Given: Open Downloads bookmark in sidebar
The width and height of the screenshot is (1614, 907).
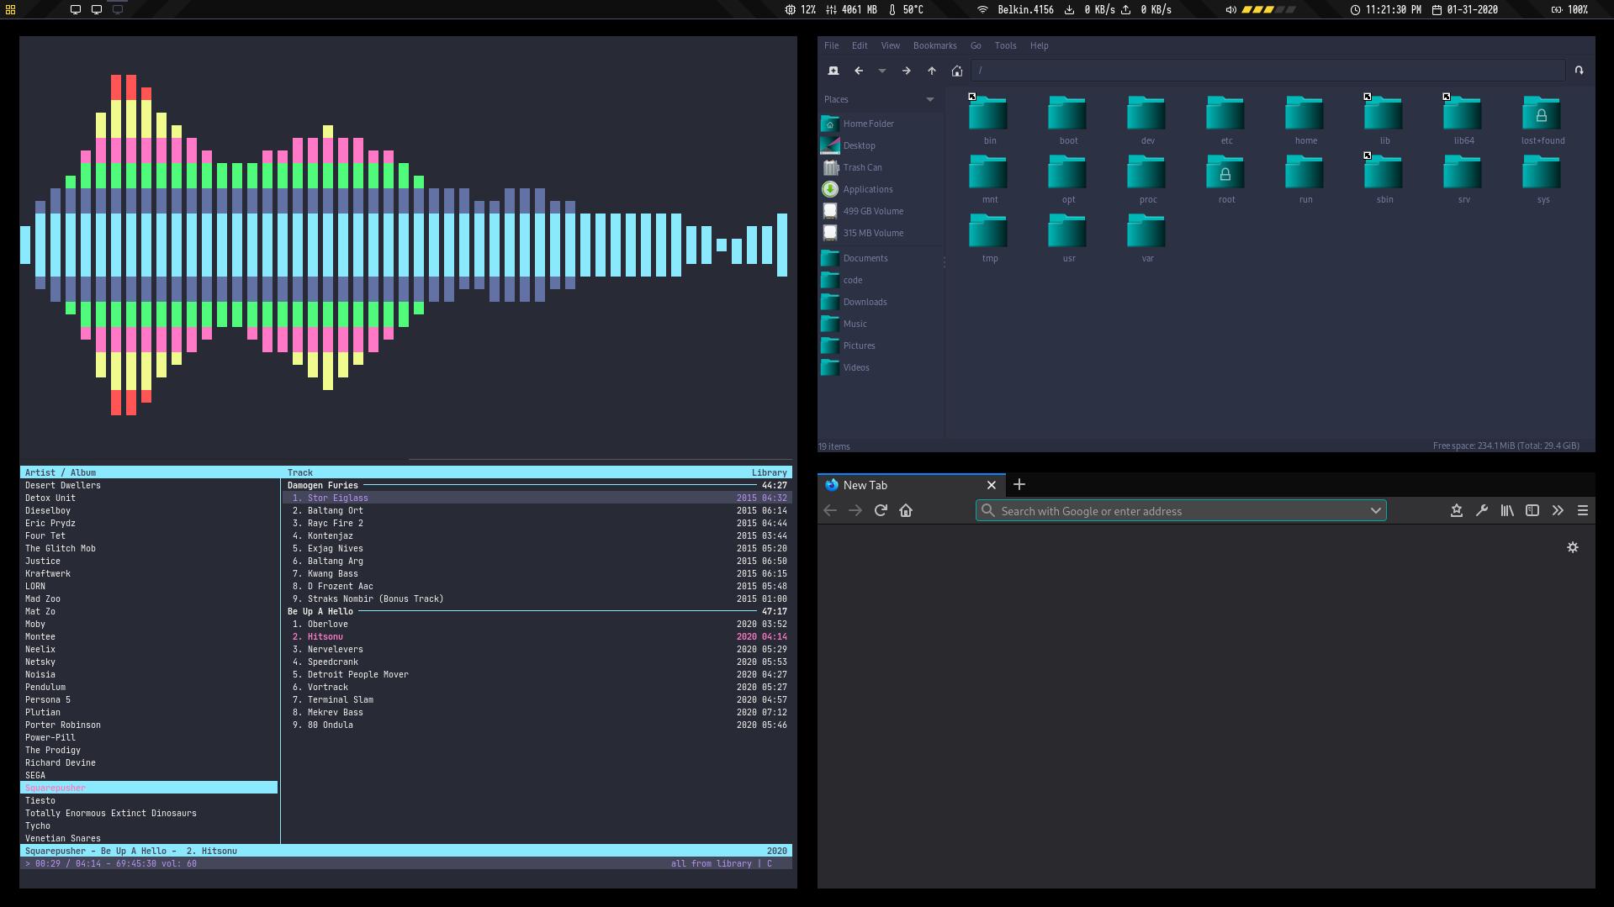Looking at the screenshot, I should click(881, 302).
